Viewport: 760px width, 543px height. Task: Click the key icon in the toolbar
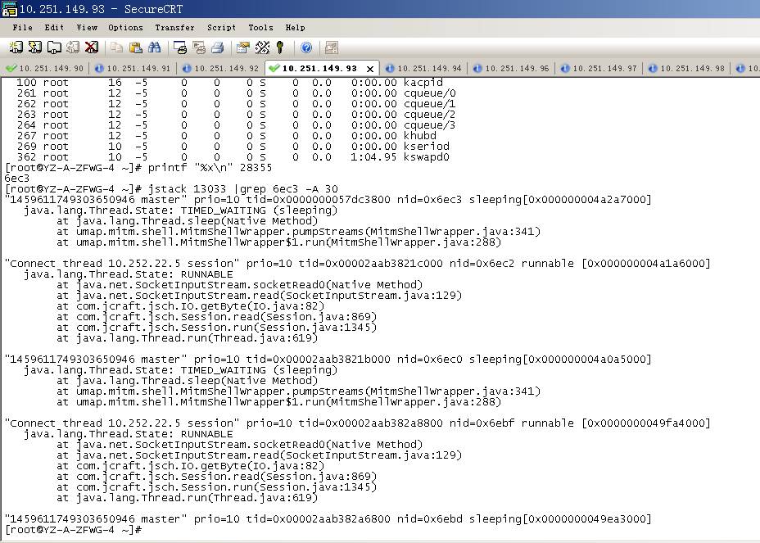280,48
